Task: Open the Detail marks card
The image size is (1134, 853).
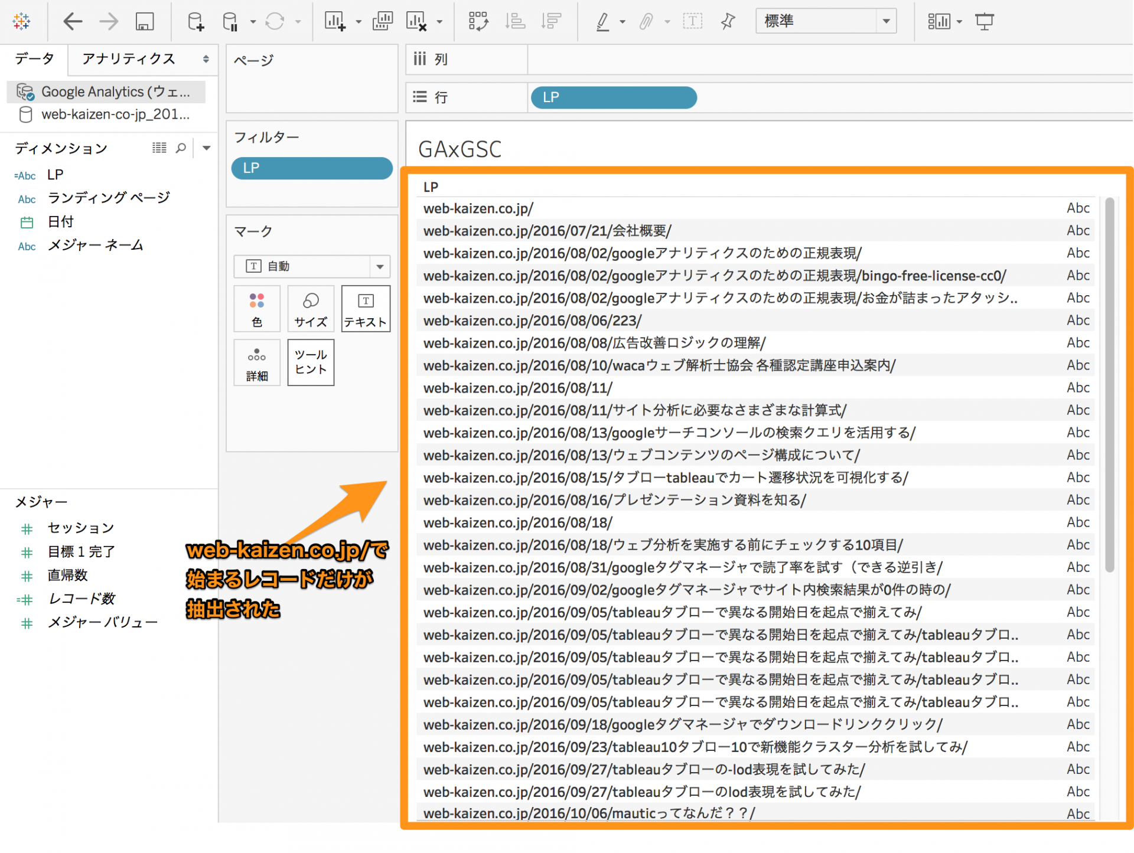Action: 257,363
